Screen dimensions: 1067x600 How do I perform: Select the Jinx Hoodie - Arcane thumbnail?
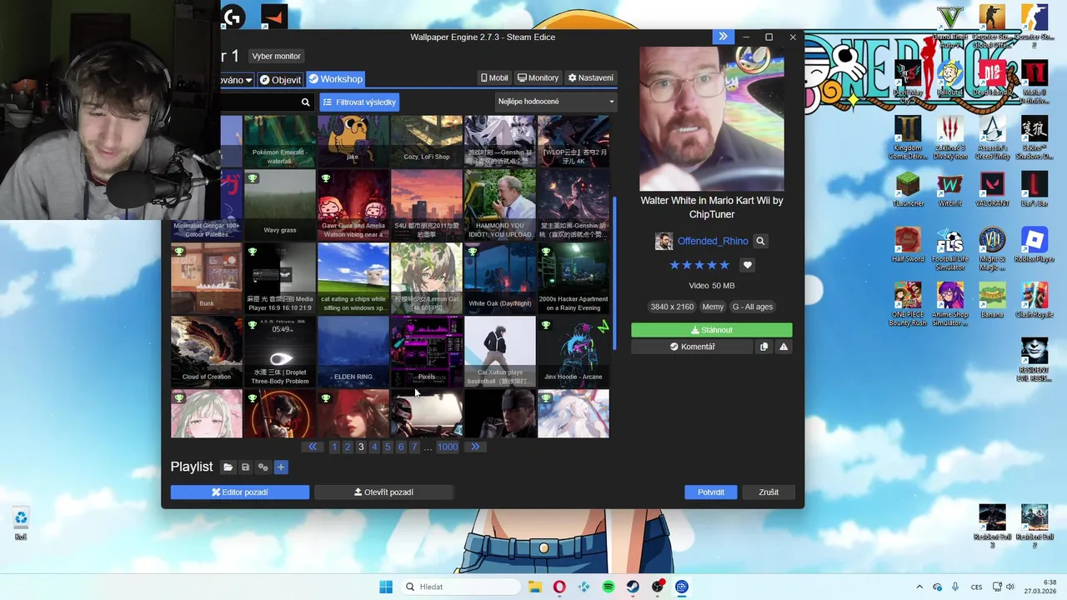[x=574, y=351]
